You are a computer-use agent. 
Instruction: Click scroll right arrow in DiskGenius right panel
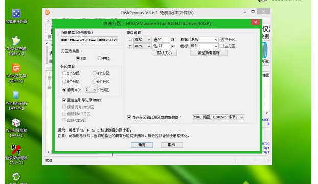click(267, 113)
